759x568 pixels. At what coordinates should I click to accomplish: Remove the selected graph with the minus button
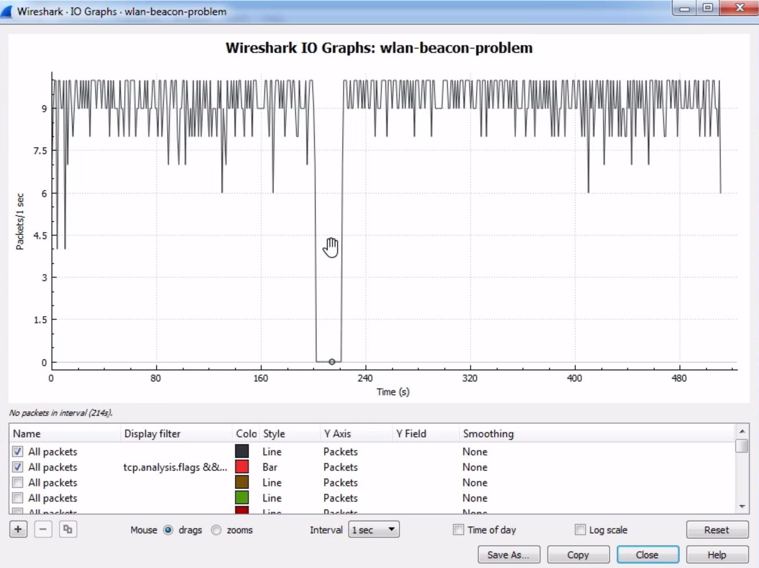click(43, 529)
